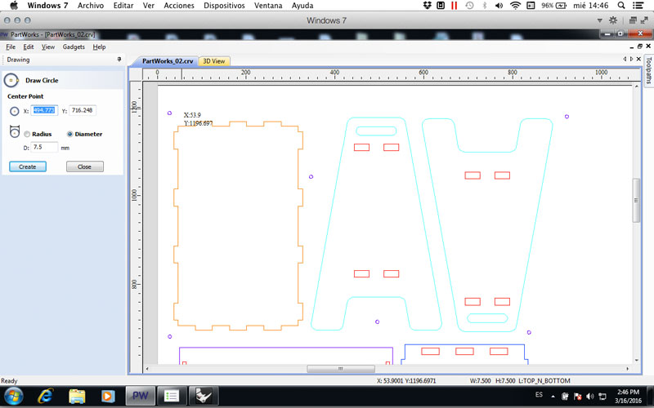Open Windows Media Player from the taskbar

[108, 396]
